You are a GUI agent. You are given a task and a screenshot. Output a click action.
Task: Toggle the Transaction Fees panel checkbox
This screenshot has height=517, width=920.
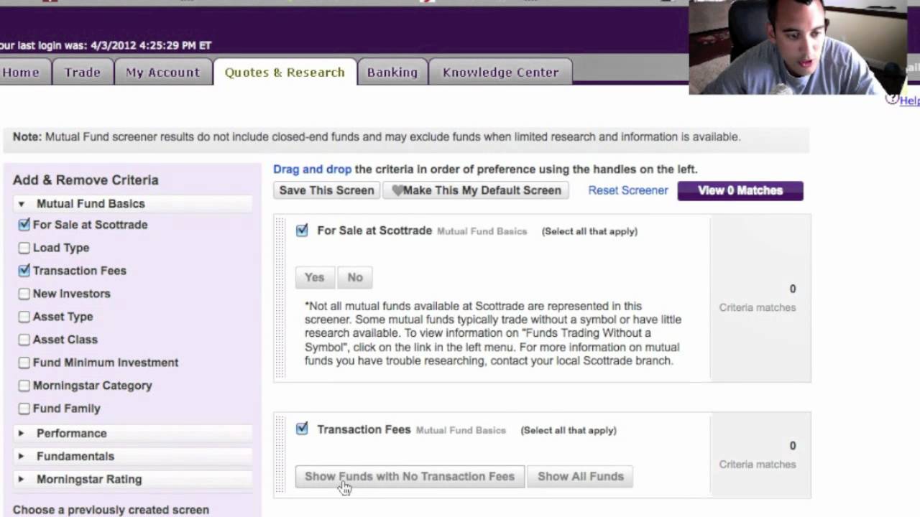302,429
